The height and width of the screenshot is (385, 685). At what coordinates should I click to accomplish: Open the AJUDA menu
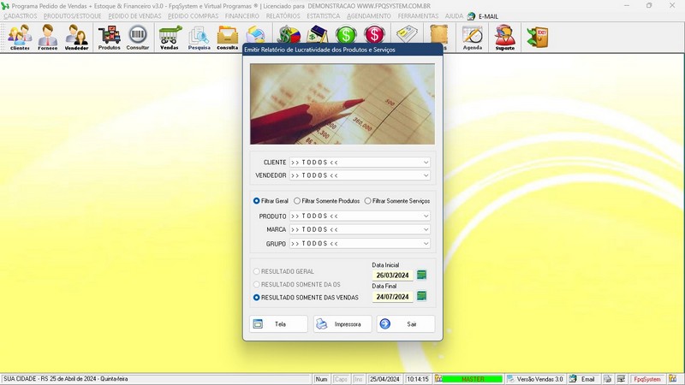[x=454, y=16]
